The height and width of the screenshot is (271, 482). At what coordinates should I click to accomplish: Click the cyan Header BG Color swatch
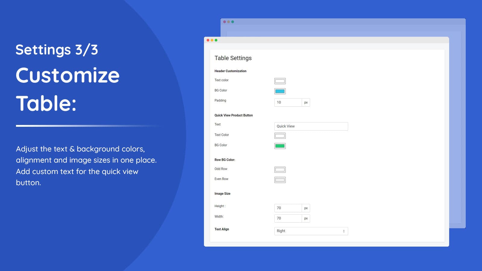pos(280,91)
